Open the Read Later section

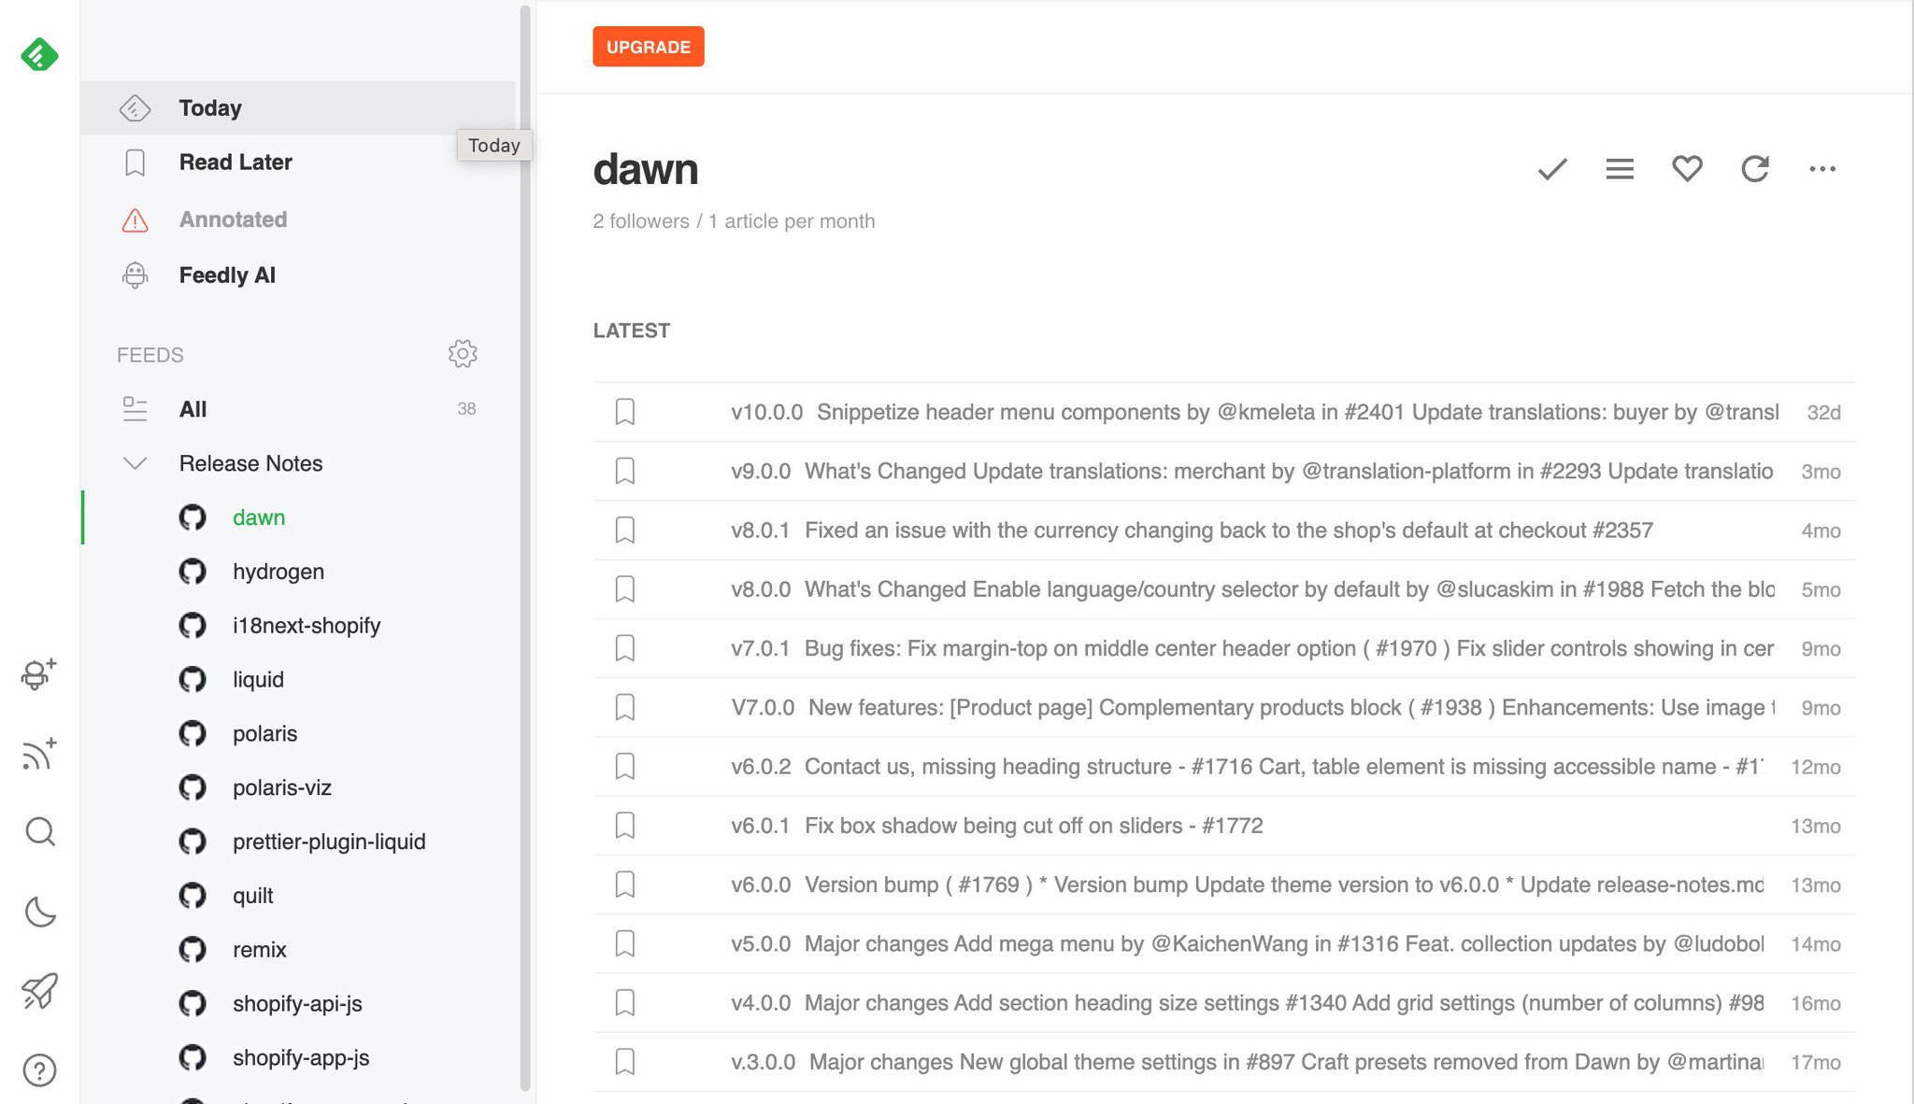[x=236, y=163]
